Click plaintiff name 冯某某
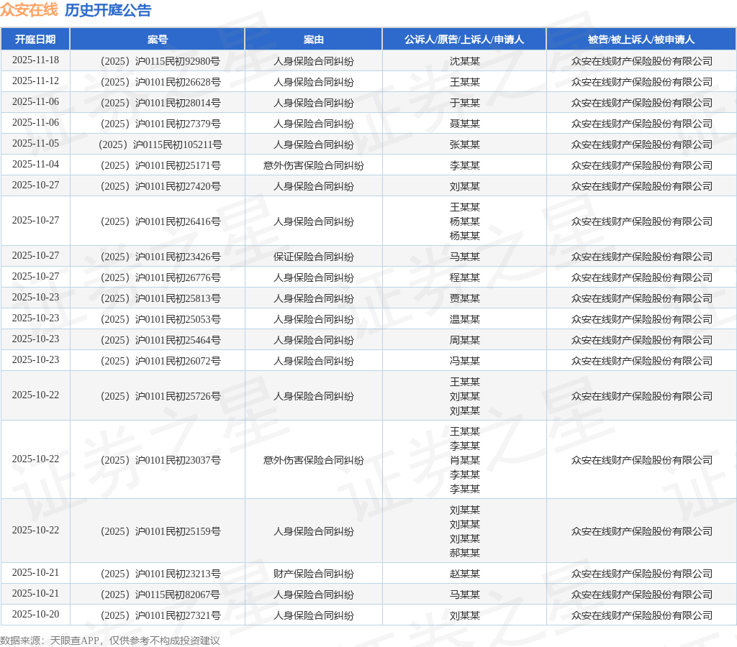This screenshot has width=737, height=647. pyautogui.click(x=464, y=361)
